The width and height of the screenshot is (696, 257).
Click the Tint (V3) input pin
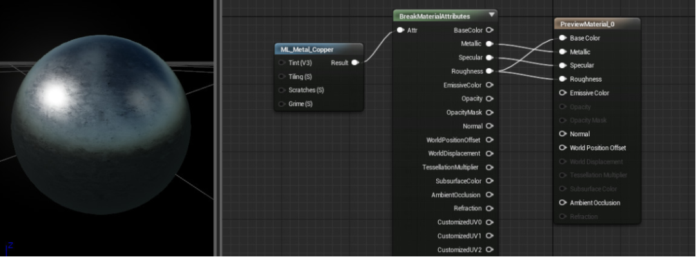282,63
